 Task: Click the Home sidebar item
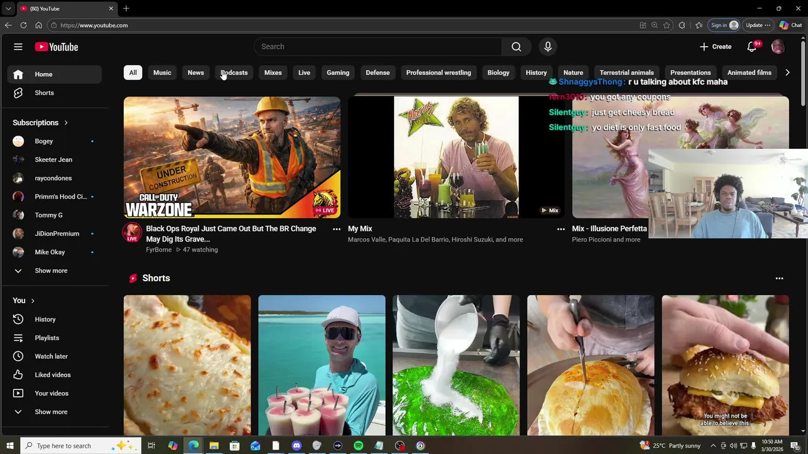point(54,74)
